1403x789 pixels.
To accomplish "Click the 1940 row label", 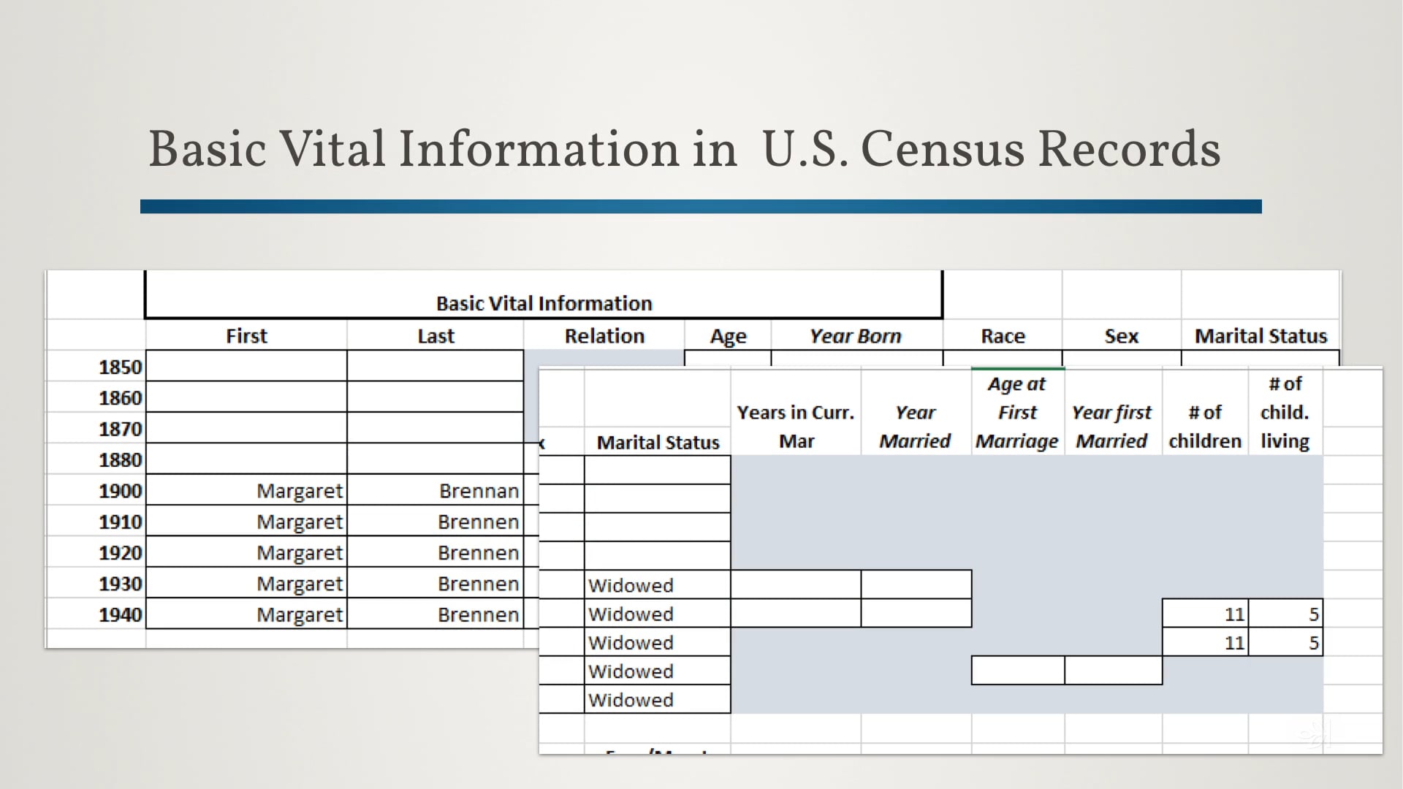I will coord(121,614).
